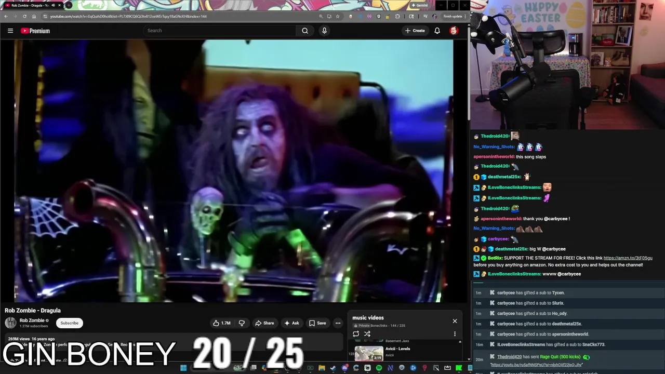Click username apersonintheworld saying song slaps
This screenshot has height=374, width=665.
coord(494,157)
